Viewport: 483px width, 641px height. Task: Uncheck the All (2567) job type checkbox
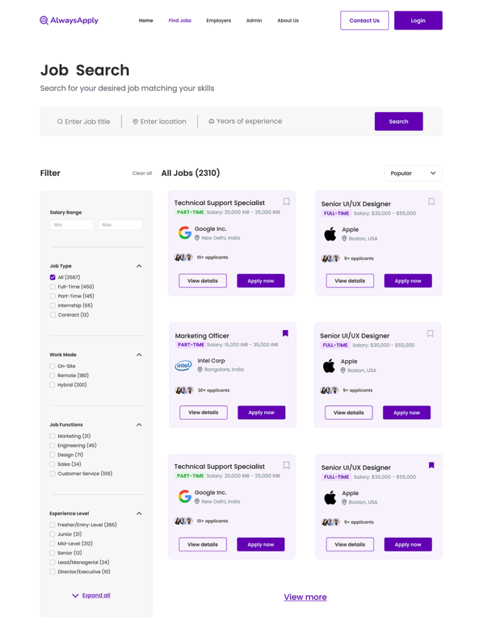point(53,277)
